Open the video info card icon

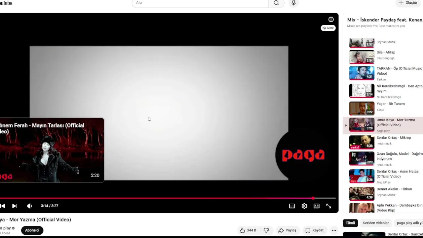[x=331, y=20]
